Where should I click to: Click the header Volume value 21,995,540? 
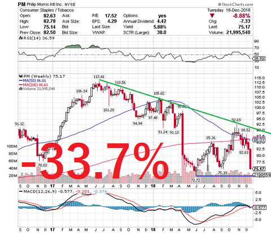click(x=238, y=32)
